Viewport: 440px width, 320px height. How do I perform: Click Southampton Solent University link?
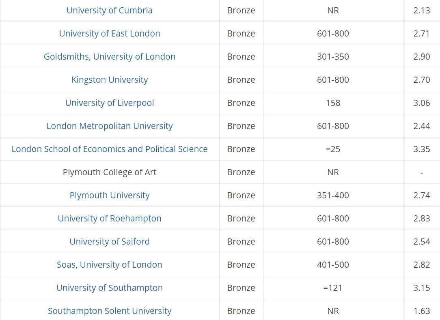click(x=110, y=311)
